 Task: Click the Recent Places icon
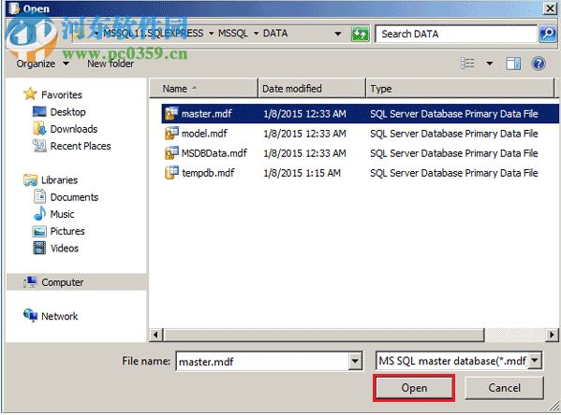tap(39, 146)
